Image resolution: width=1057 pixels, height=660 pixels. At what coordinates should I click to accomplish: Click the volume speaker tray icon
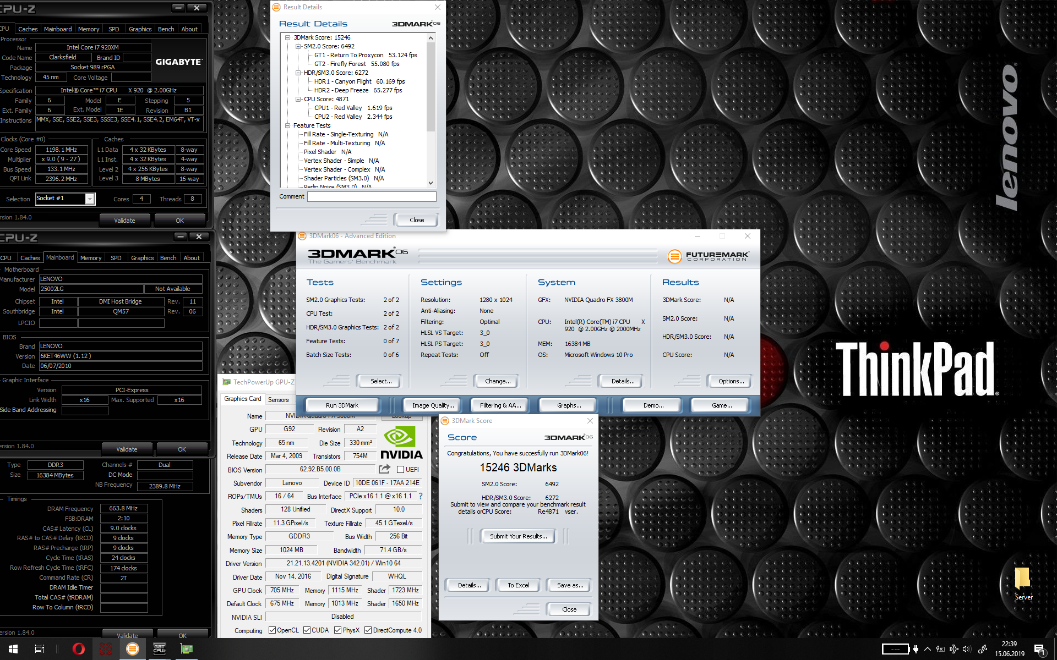click(x=967, y=649)
